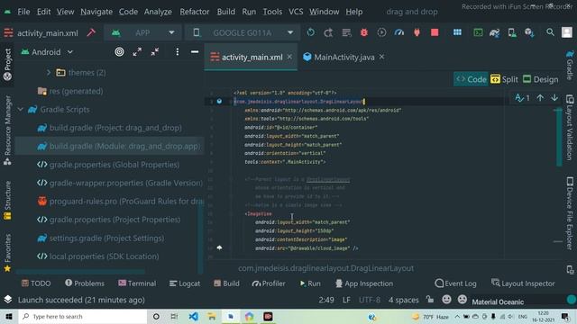Open the File menu
This screenshot has width=577, height=324.
[23, 12]
